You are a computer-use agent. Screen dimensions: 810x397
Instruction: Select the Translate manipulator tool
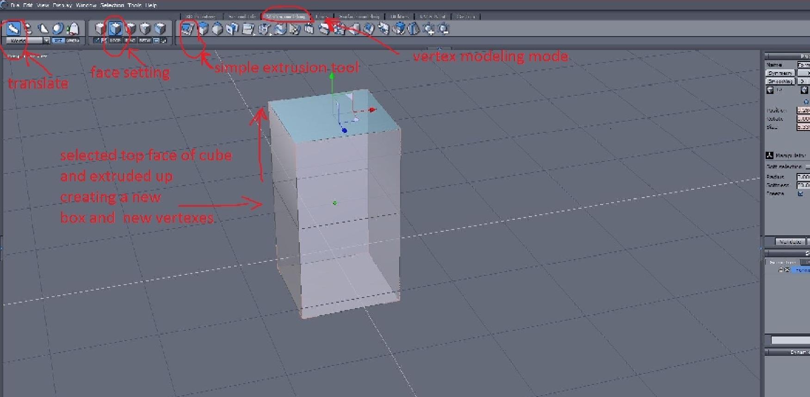(x=13, y=29)
